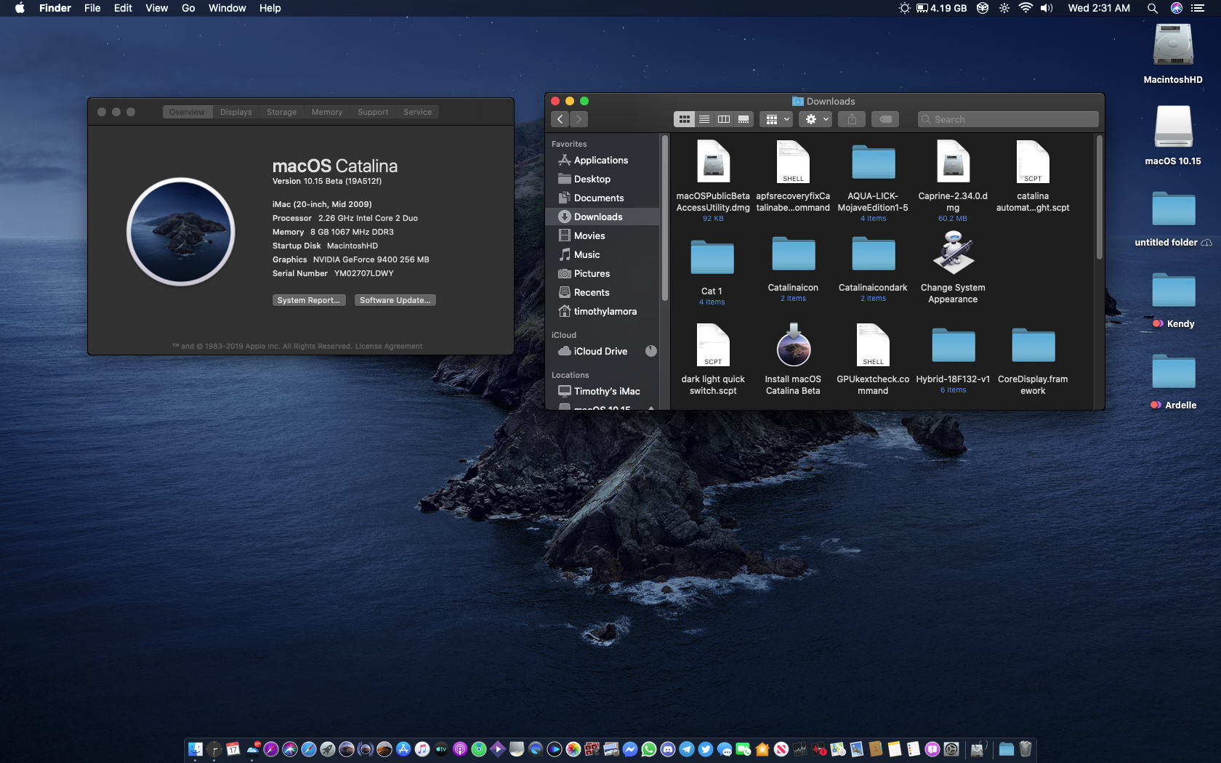Click the Tag button in the Finder toolbar
Viewport: 1221px width, 763px height.
pyautogui.click(x=884, y=118)
